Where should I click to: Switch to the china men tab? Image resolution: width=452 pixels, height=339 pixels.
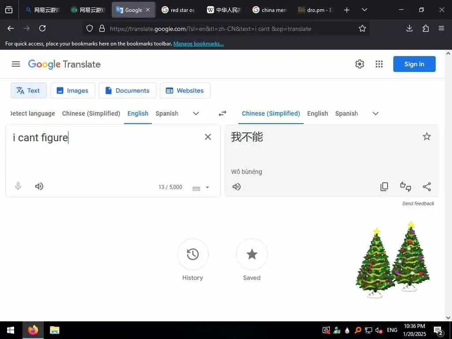pyautogui.click(x=270, y=10)
